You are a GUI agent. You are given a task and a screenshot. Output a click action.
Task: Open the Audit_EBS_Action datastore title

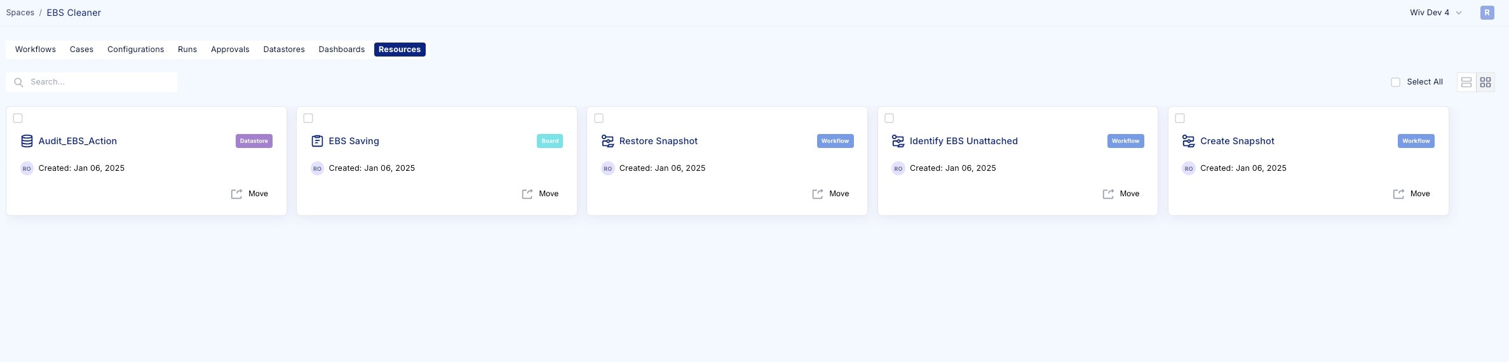[78, 141]
